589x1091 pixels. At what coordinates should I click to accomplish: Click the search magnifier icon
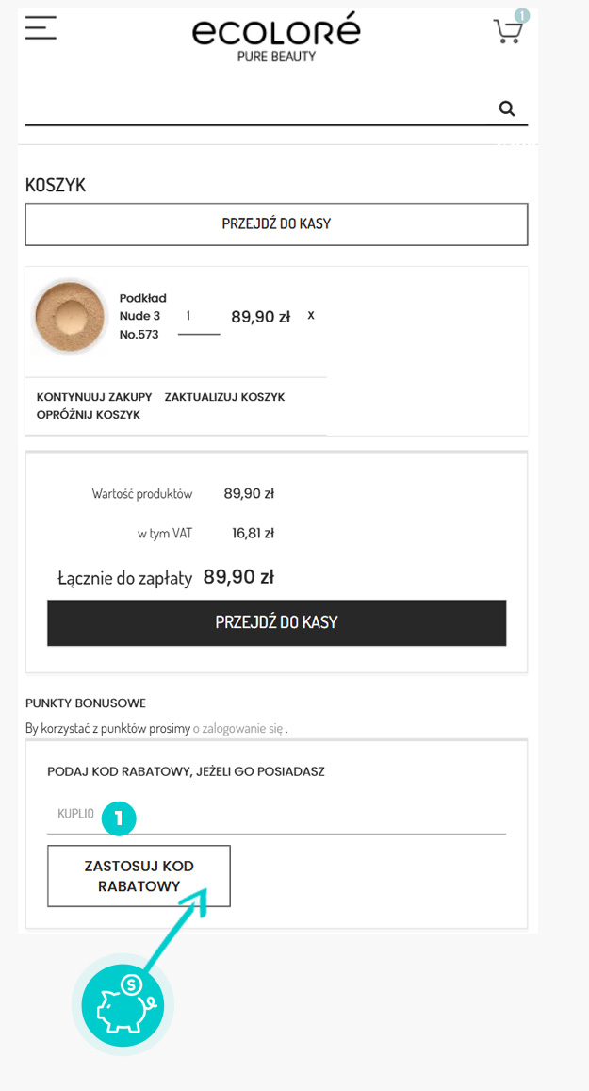[x=507, y=108]
